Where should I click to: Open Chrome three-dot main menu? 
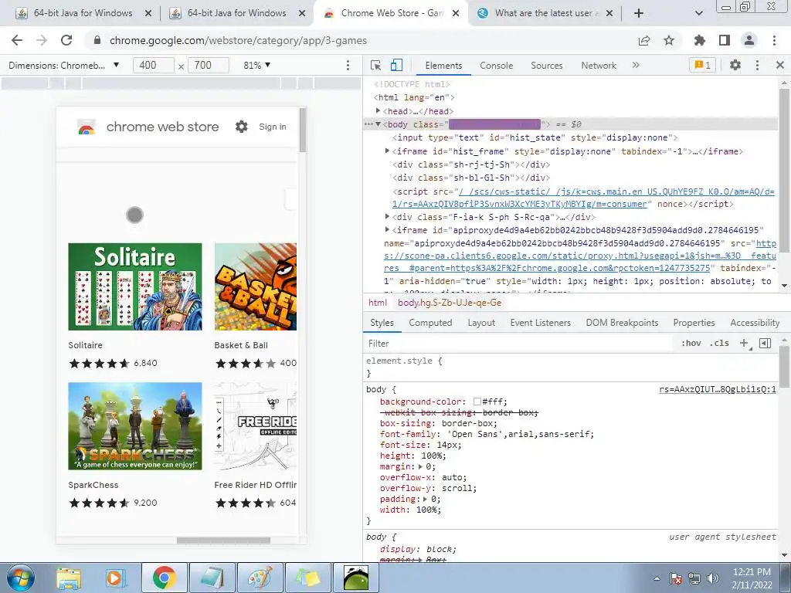pyautogui.click(x=774, y=40)
